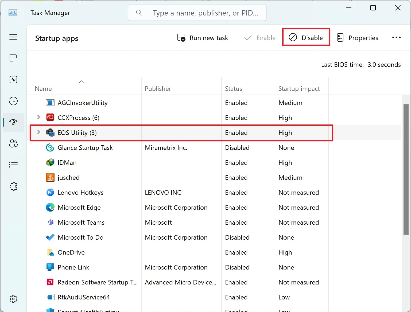The image size is (411, 312).
Task: Click the Radeon Software AMD icon
Action: point(50,282)
